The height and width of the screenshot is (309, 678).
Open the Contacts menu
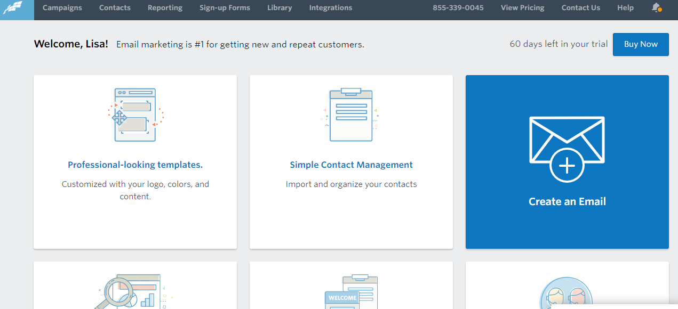[115, 7]
